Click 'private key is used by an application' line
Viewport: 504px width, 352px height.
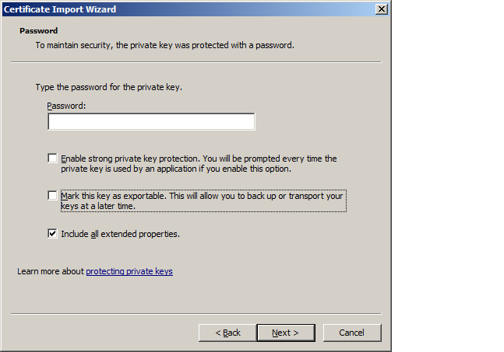tap(175, 169)
